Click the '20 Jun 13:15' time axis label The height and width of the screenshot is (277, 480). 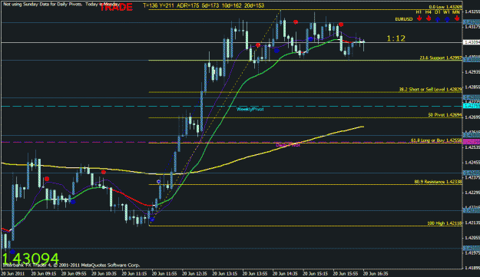point(225,273)
